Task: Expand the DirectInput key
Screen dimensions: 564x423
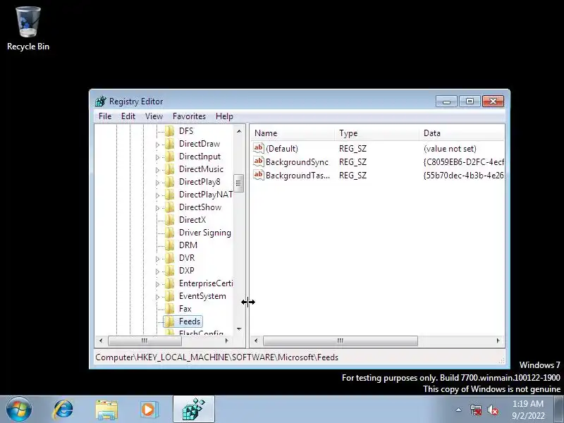Action: [157, 157]
